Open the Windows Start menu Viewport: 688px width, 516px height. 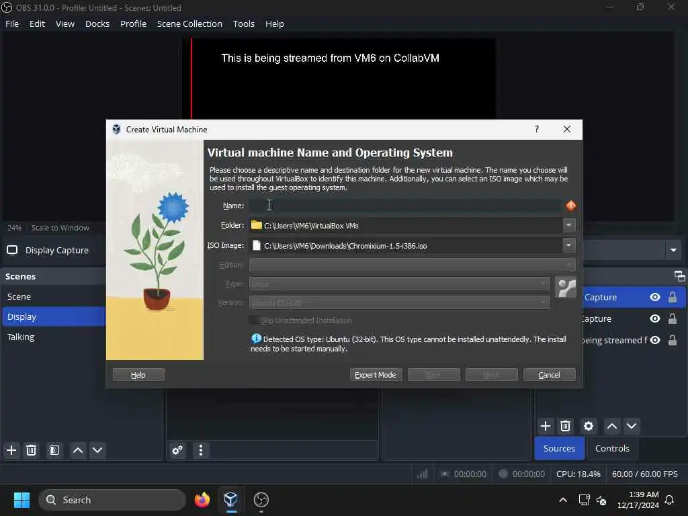(21, 500)
